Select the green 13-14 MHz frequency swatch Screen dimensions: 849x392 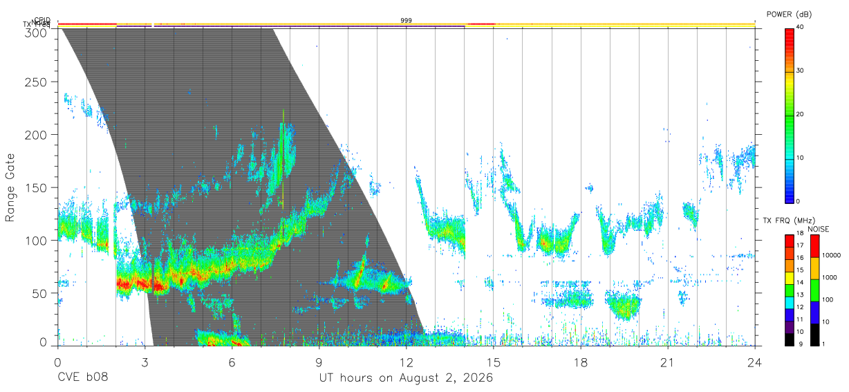[789, 290]
